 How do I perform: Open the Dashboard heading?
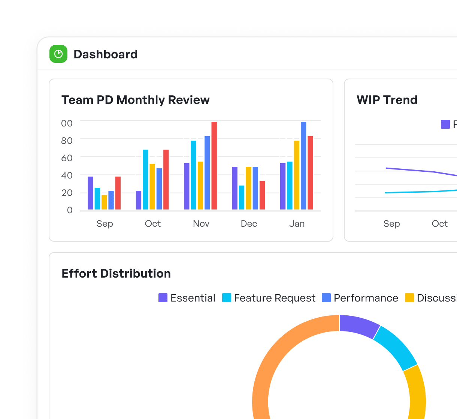point(106,54)
